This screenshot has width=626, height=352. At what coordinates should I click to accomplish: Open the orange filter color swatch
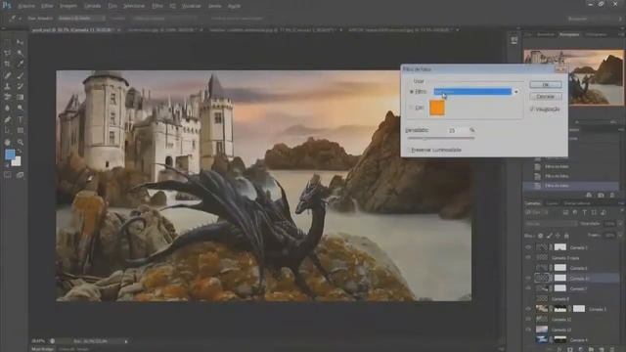tap(437, 108)
